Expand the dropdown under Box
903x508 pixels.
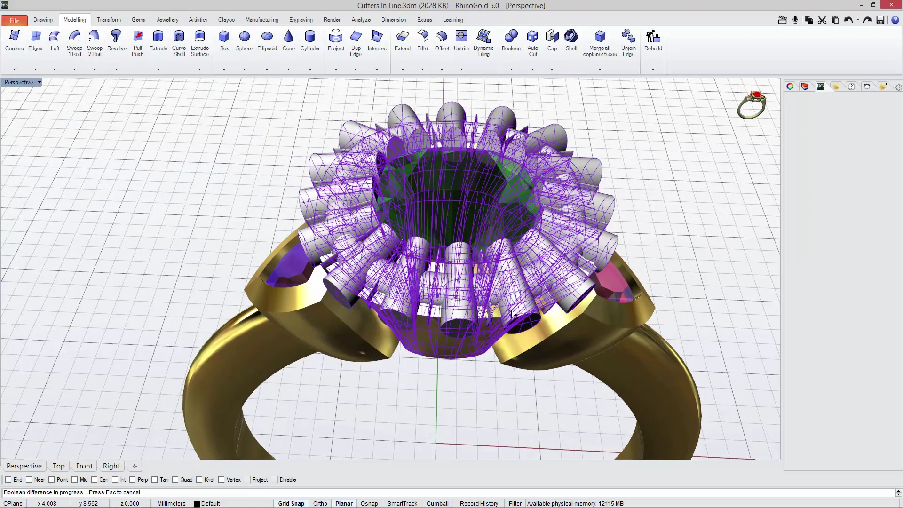(x=224, y=70)
